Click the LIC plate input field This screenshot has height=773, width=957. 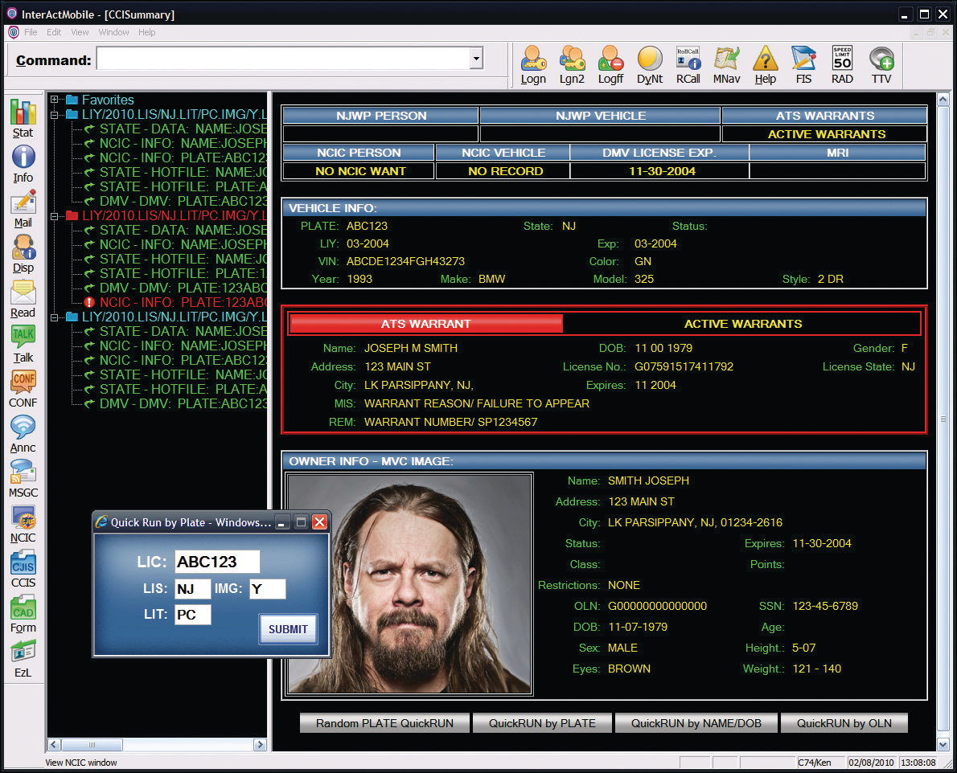pyautogui.click(x=217, y=562)
